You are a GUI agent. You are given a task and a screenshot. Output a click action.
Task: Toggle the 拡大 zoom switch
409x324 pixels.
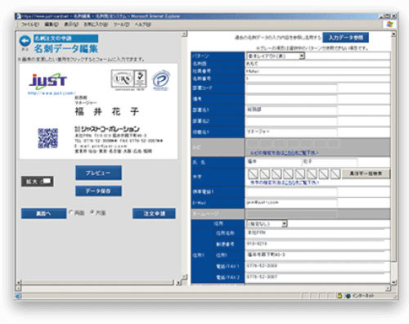coord(38,181)
